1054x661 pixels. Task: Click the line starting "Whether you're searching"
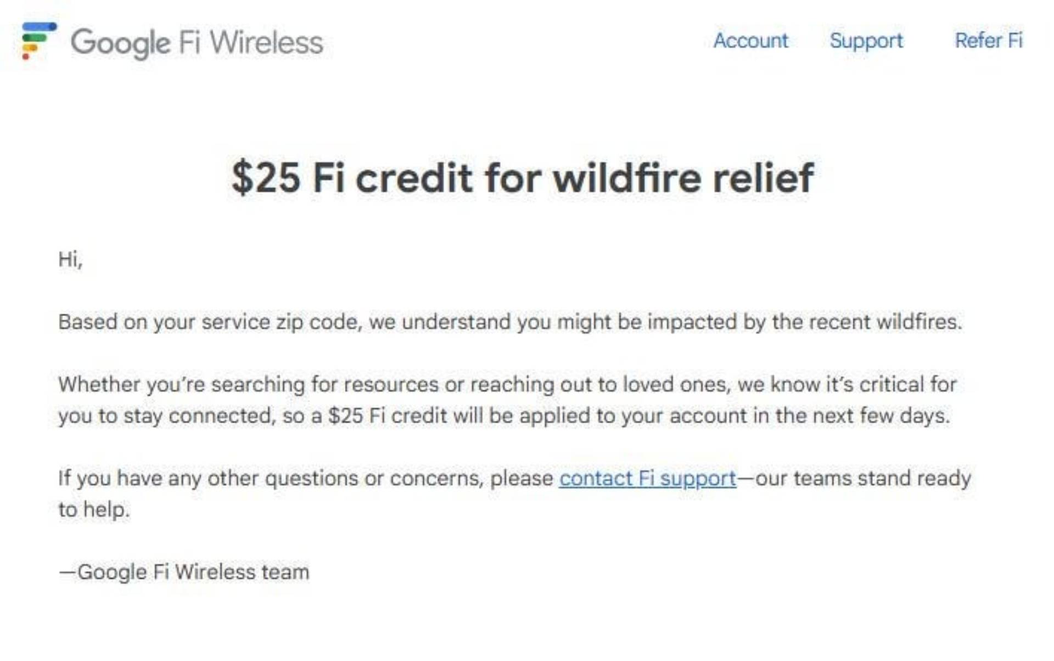507,384
